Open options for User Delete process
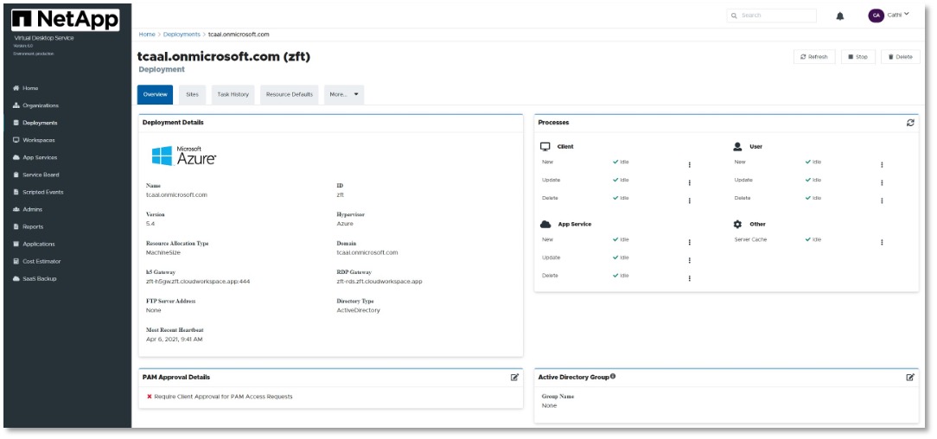 882,200
